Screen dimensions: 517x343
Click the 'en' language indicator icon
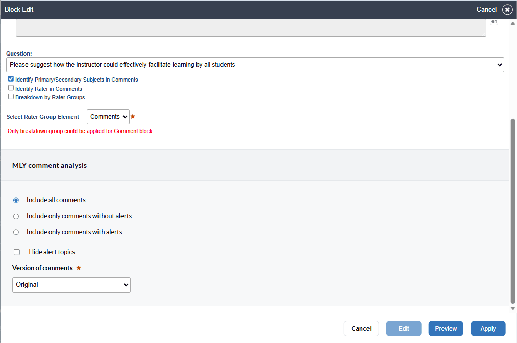pos(494,22)
